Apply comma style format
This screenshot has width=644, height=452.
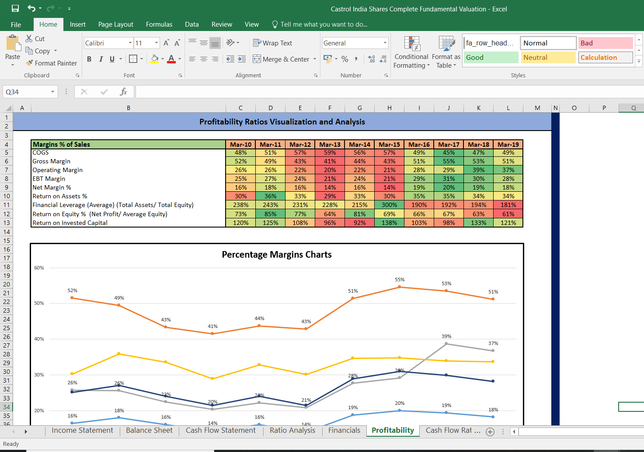tap(356, 59)
